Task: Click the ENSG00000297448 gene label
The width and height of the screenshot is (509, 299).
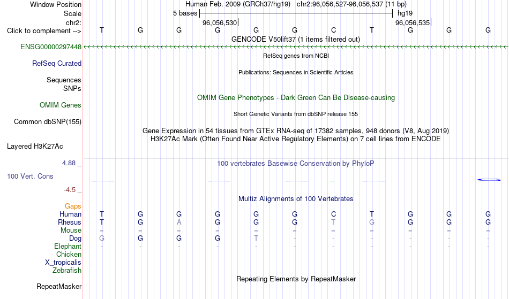Action: (51, 47)
